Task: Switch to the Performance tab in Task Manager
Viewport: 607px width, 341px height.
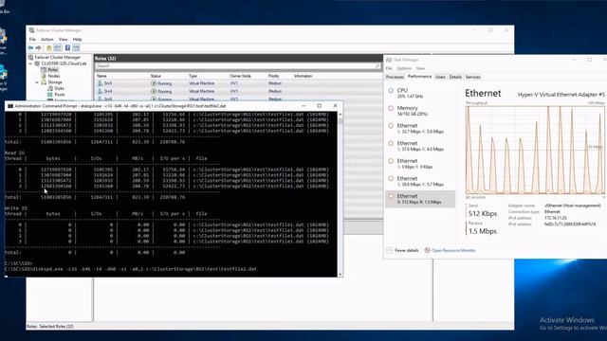Action: pos(419,77)
